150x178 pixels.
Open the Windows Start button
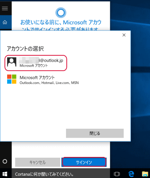pyautogui.click(x=5, y=174)
